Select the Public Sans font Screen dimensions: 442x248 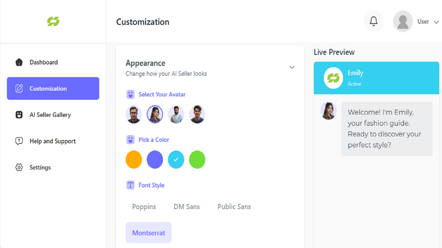[234, 207]
